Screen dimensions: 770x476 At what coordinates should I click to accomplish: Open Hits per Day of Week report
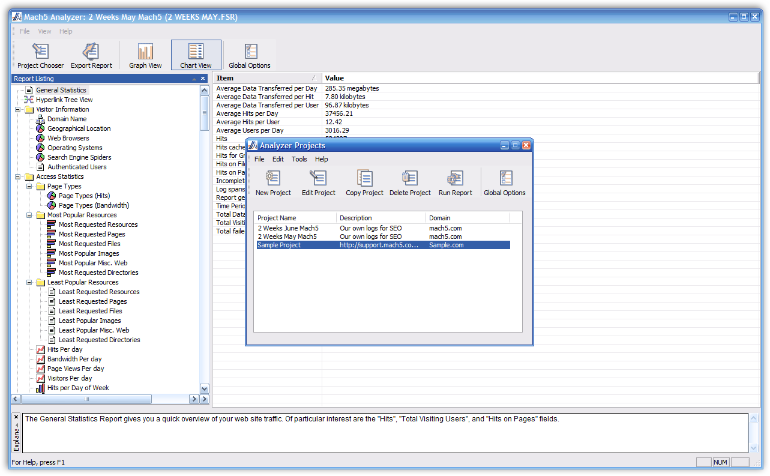point(78,388)
